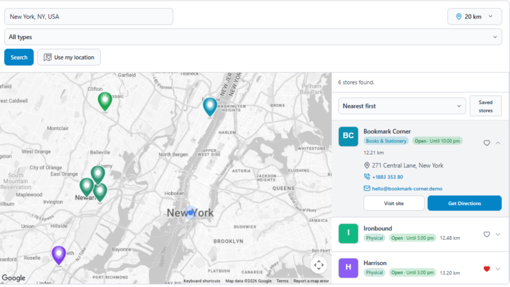This screenshot has width=510, height=287.
Task: Click Report a map error link
Action: (311, 281)
